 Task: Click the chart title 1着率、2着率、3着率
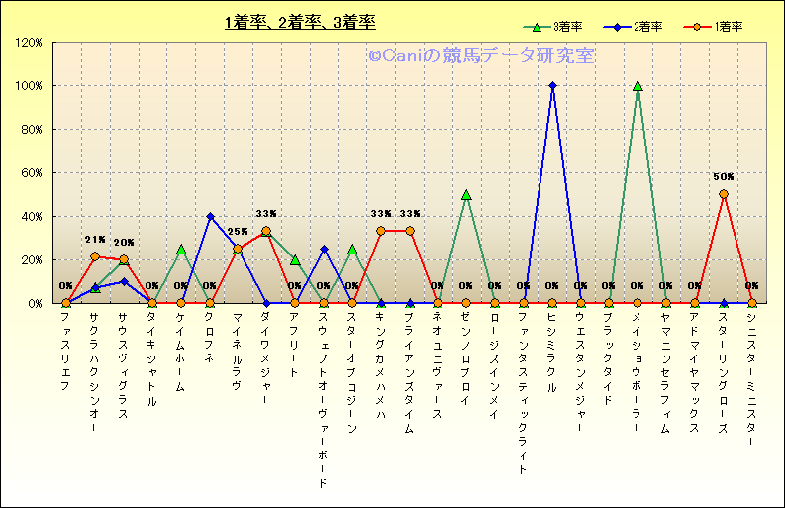300,22
